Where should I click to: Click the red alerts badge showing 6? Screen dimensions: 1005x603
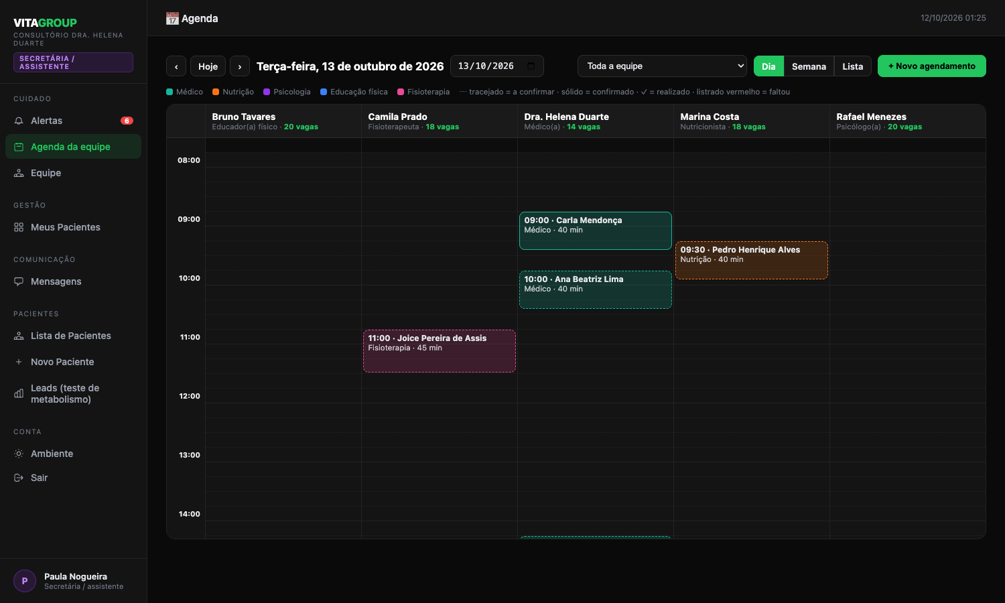coord(127,121)
